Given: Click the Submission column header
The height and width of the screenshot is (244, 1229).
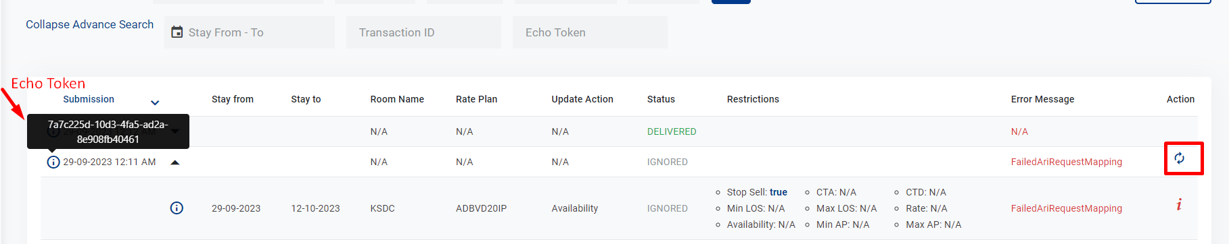Looking at the screenshot, I should coord(89,99).
